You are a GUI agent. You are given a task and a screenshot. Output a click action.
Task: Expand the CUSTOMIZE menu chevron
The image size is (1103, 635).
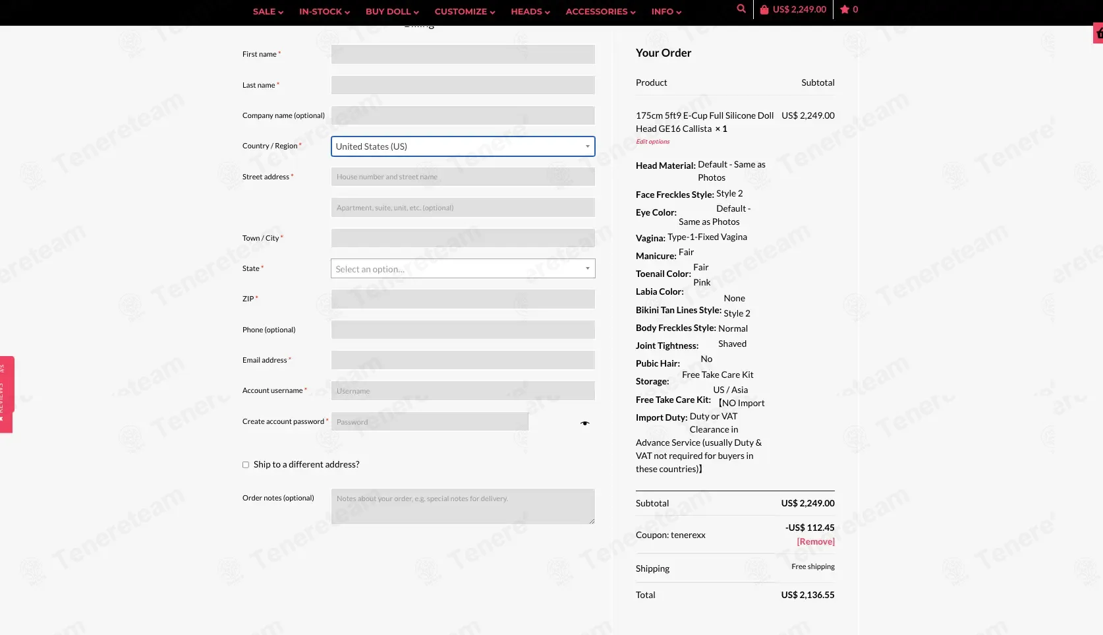[492, 13]
